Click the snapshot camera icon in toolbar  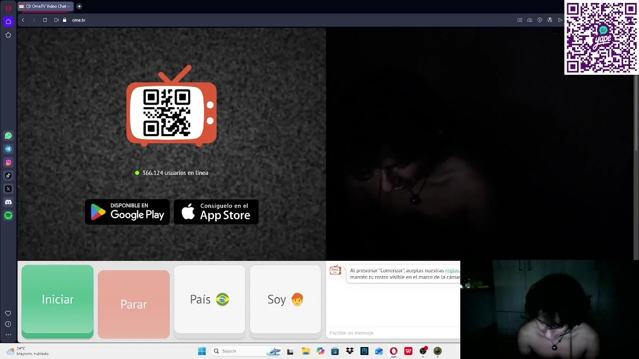tap(530, 20)
